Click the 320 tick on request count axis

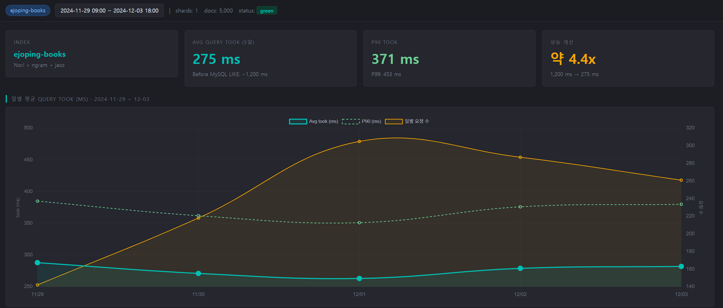pos(690,128)
